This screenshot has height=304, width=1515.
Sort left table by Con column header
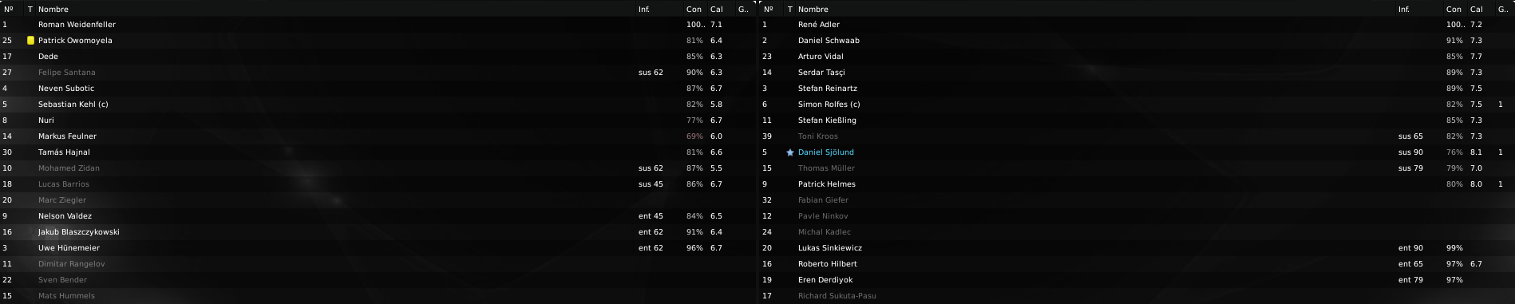coord(694,10)
